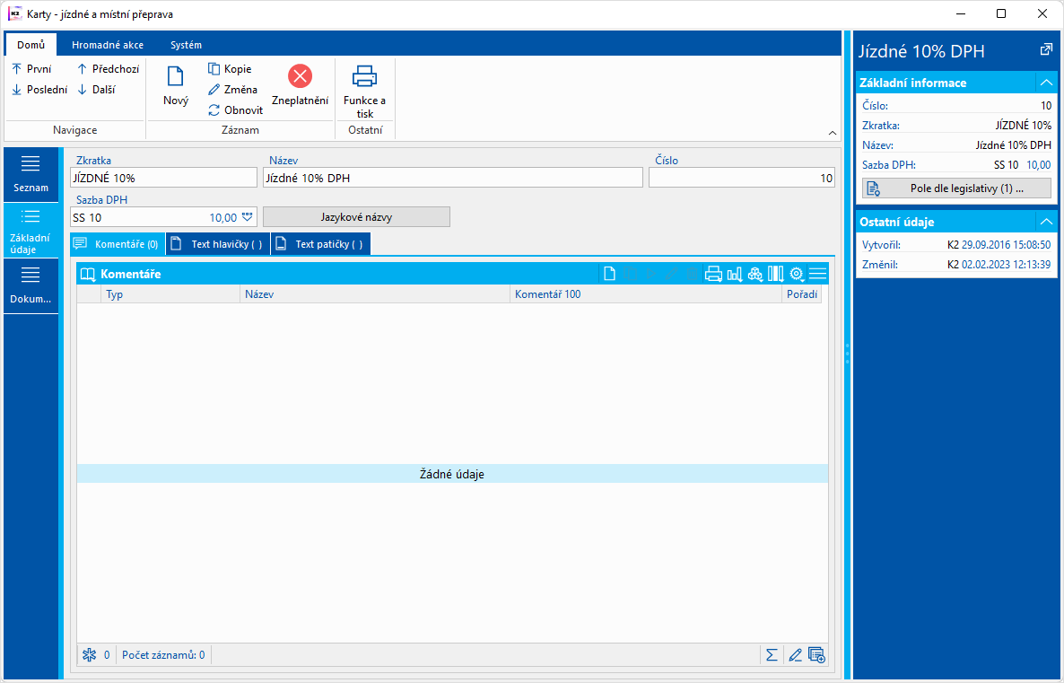Click the Počet záznamů: 0 status text
Image resolution: width=1064 pixels, height=683 pixels.
pyautogui.click(x=163, y=655)
